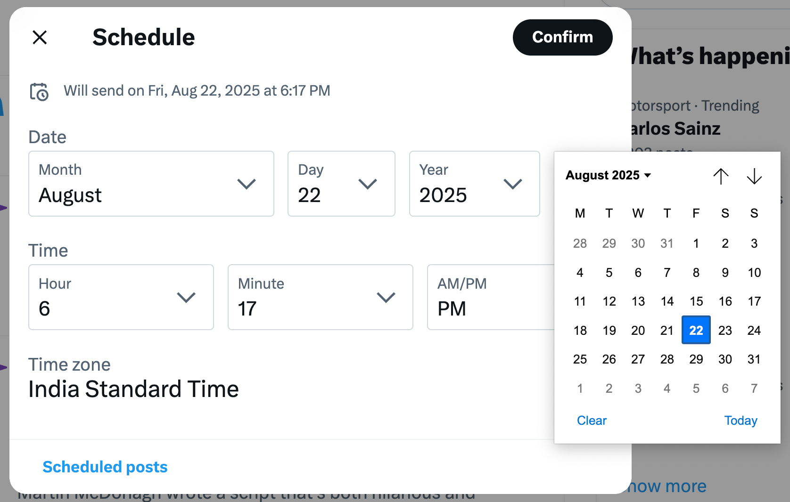Screen dimensions: 790x502
Task: Select August 31 in the calendar
Action: (754, 359)
